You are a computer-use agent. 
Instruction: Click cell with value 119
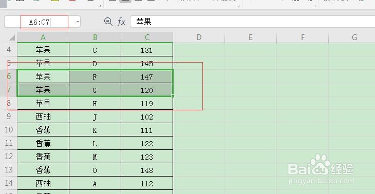tap(147, 103)
